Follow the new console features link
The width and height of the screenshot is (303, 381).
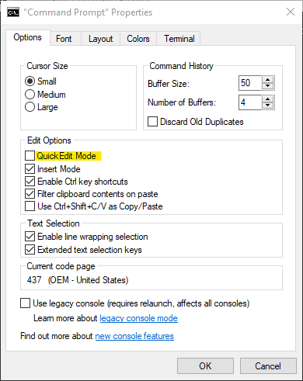(x=134, y=336)
